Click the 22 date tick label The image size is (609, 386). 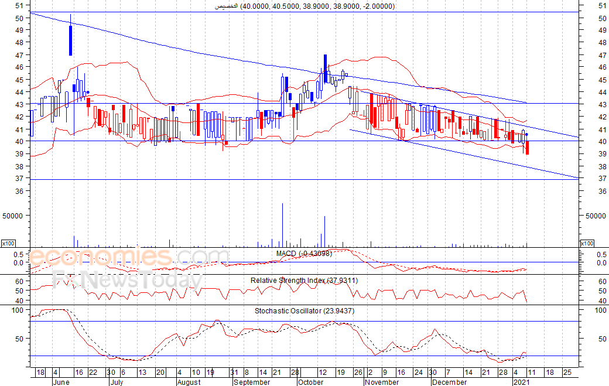93,373
